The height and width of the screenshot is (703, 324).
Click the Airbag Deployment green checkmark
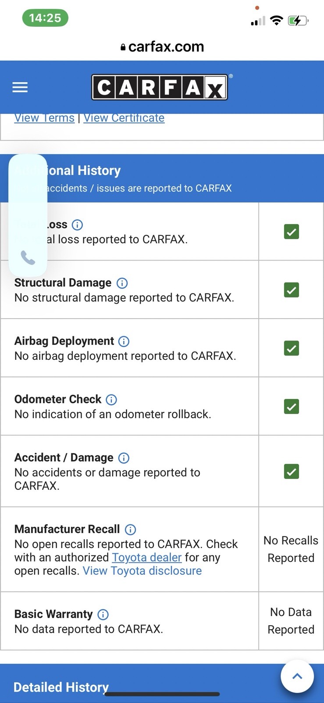(x=291, y=348)
